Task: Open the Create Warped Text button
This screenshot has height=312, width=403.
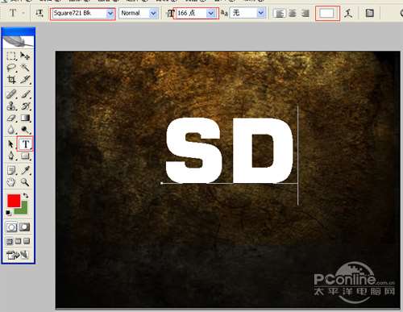Action: click(348, 13)
